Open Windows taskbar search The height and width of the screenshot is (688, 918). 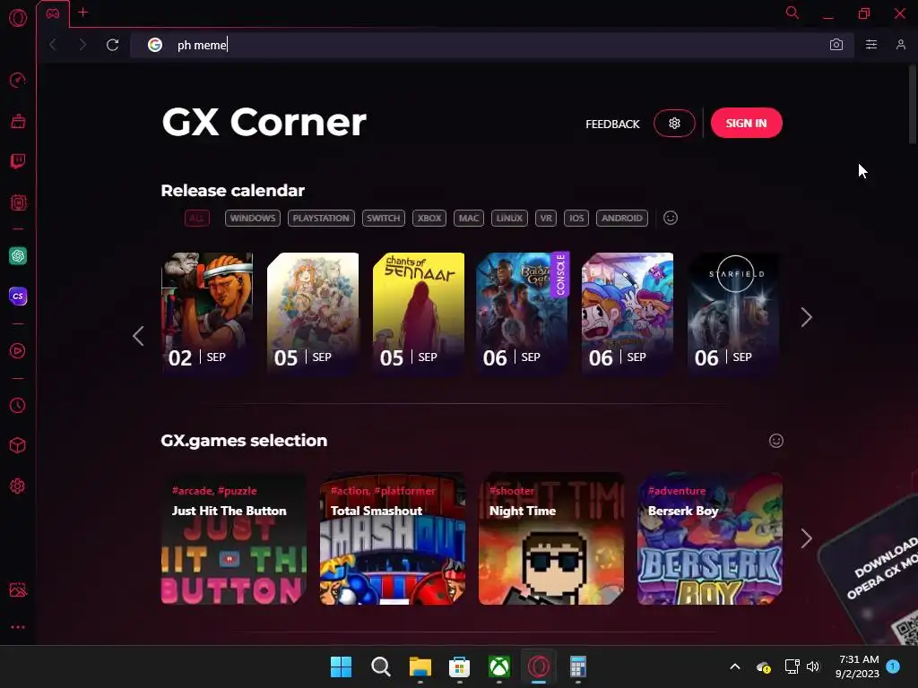380,666
